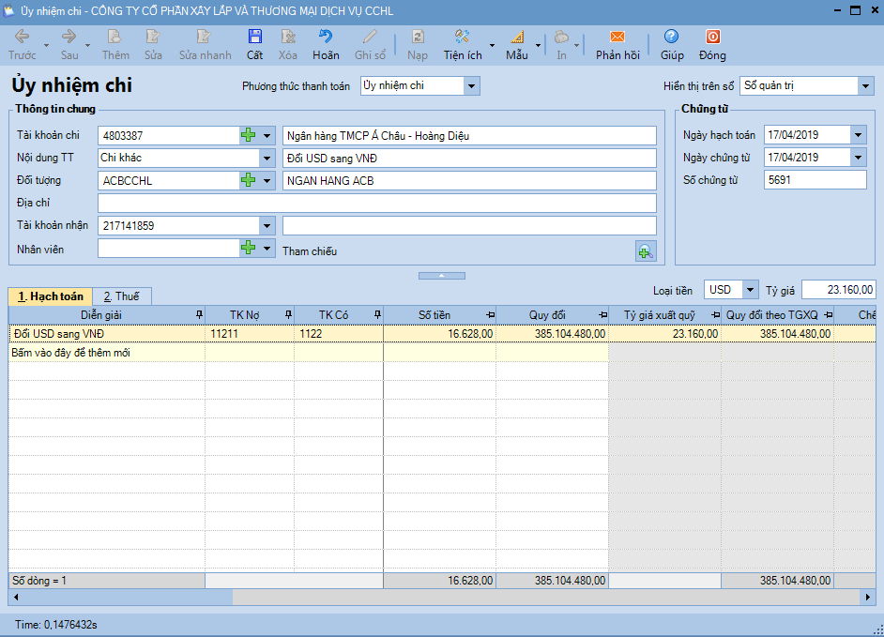Expand Phương thức thanh toán dropdown
The image size is (884, 637).
pyautogui.click(x=471, y=86)
